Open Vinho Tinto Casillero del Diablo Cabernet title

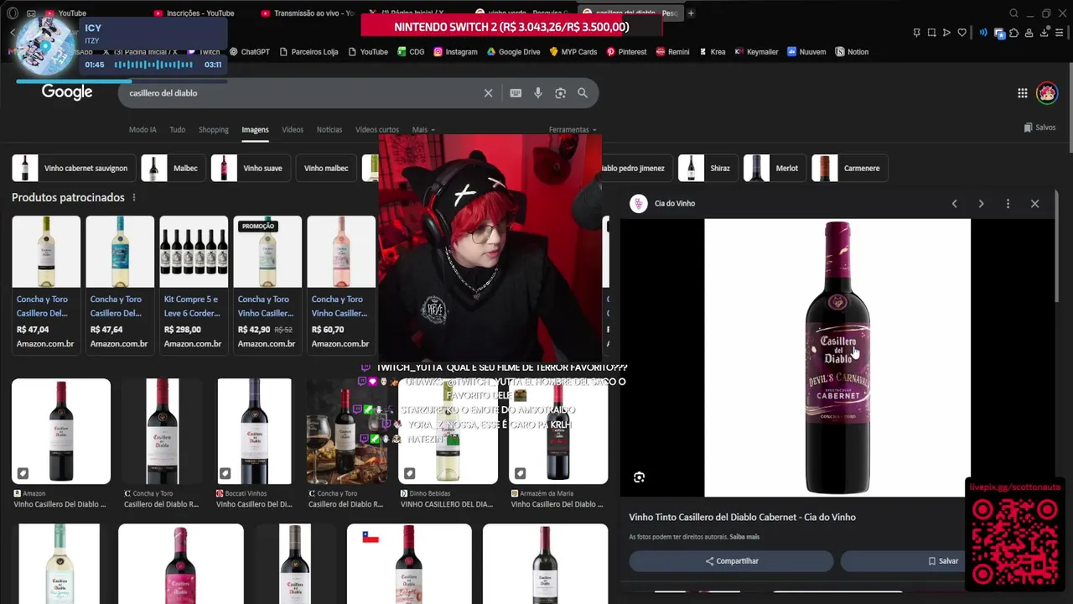[x=742, y=518]
